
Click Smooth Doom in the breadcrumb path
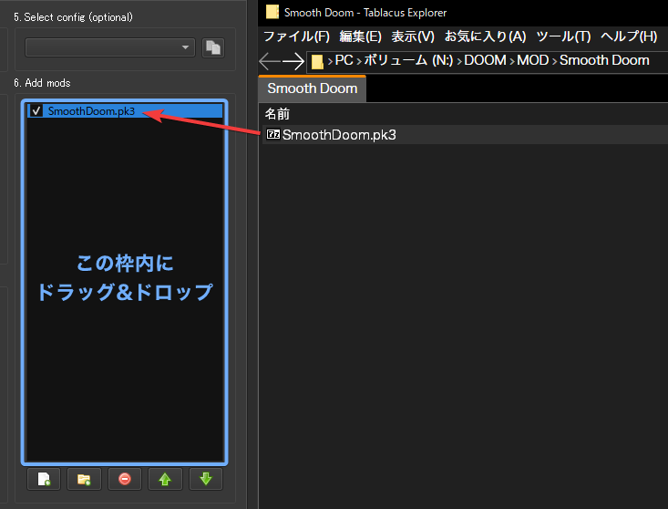pyautogui.click(x=604, y=60)
